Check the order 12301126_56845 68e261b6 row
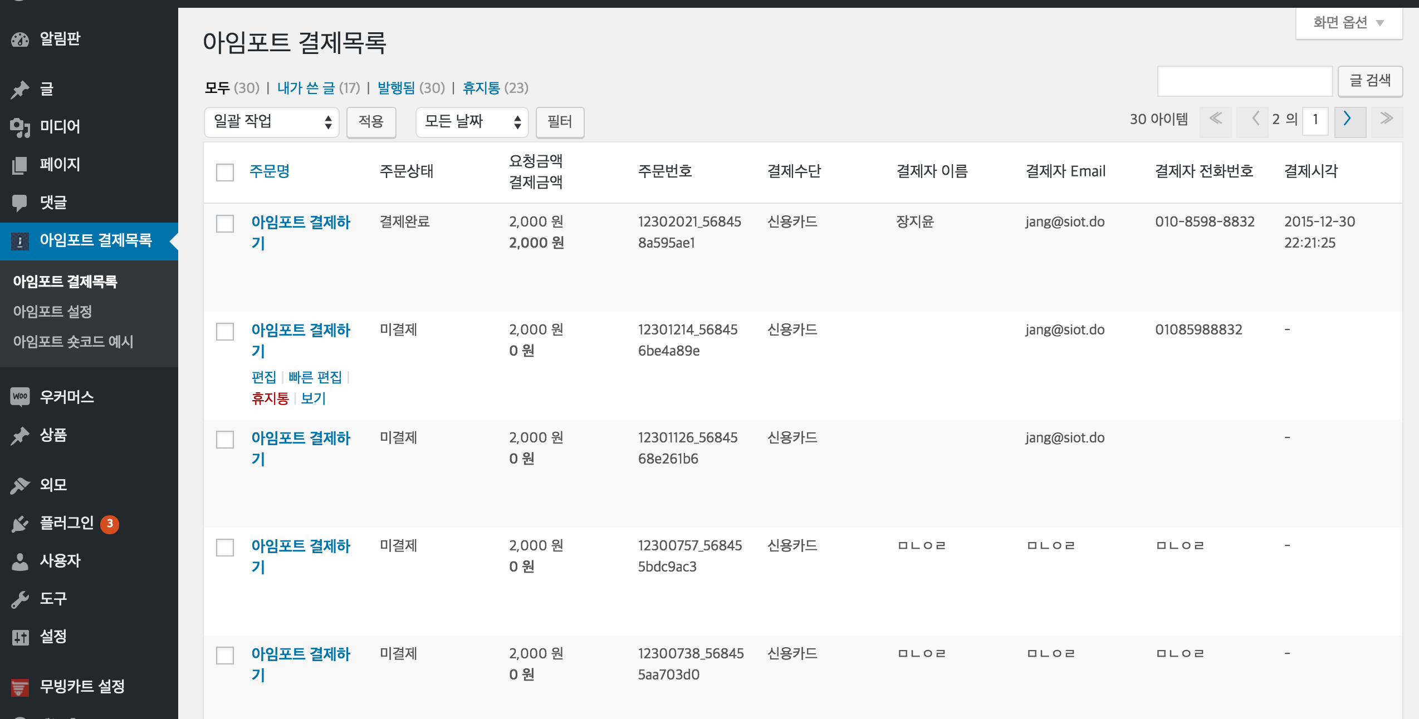The height and width of the screenshot is (719, 1419). coord(225,439)
